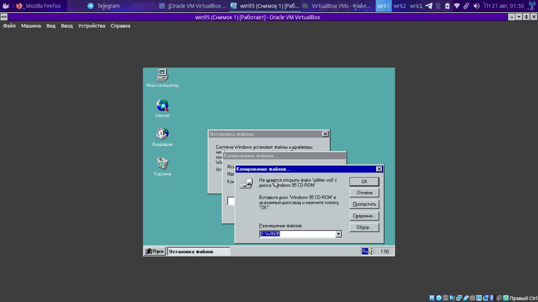Click the hard disk activity status icon
Screen dimensions: 538x302
432,298
